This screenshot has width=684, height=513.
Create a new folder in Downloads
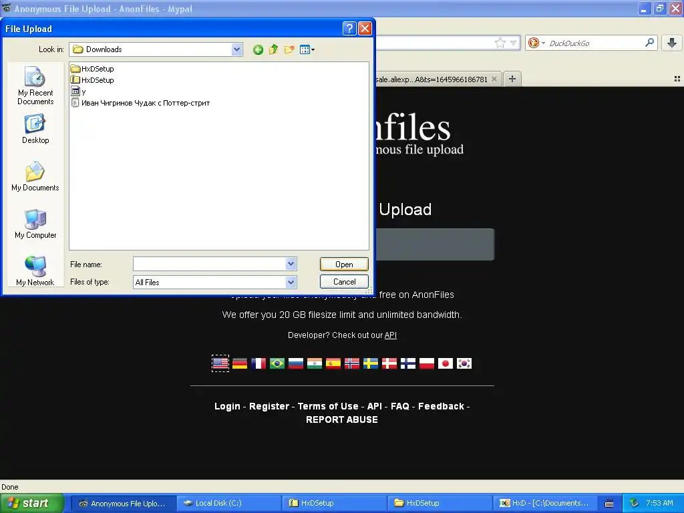[x=289, y=49]
